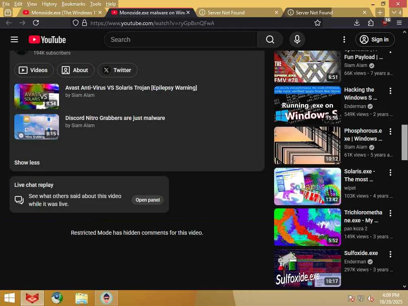Viewport: 408px width, 306px height.
Task: Open the Edit menu
Action: tap(18, 4)
